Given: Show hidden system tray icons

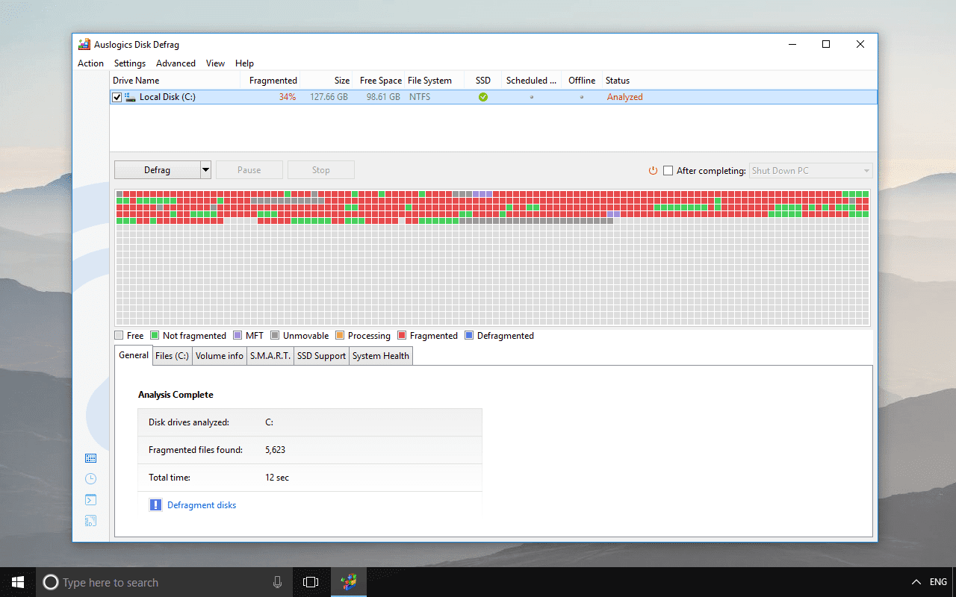Looking at the screenshot, I should click(916, 582).
